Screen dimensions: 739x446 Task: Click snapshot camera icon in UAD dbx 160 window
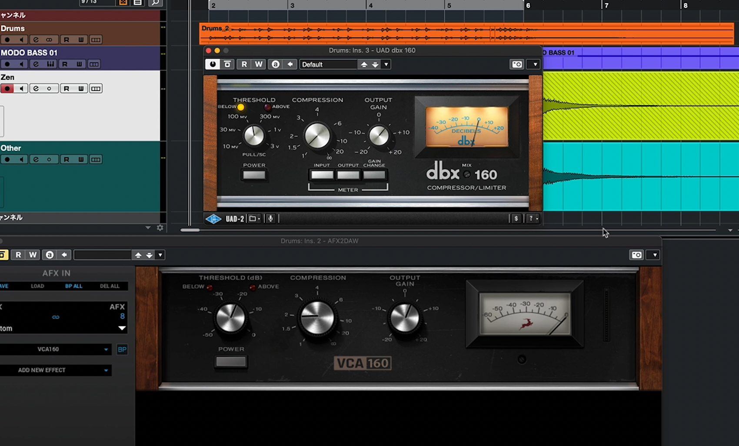[517, 64]
